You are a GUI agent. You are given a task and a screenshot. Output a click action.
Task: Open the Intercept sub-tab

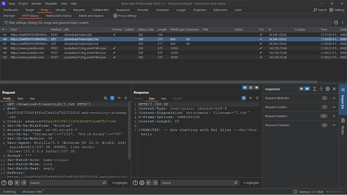pyautogui.click(x=9, y=16)
